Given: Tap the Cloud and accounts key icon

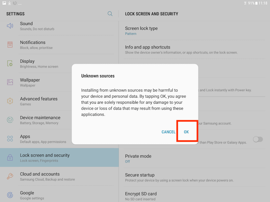Looking at the screenshot, I should [10, 176].
